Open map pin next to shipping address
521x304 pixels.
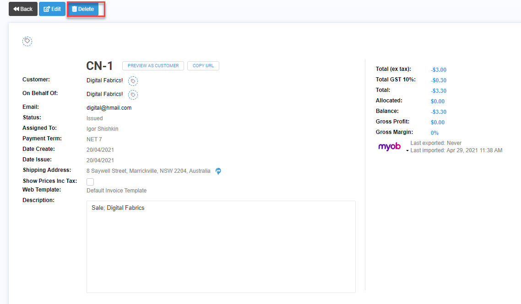coord(218,171)
